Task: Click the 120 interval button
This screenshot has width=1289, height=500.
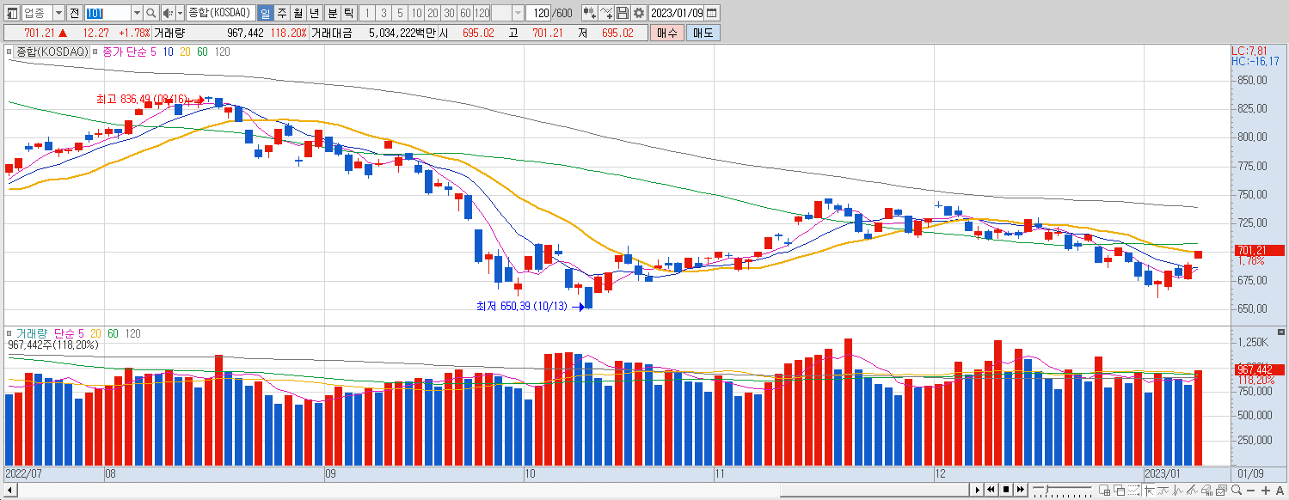Action: [x=482, y=13]
